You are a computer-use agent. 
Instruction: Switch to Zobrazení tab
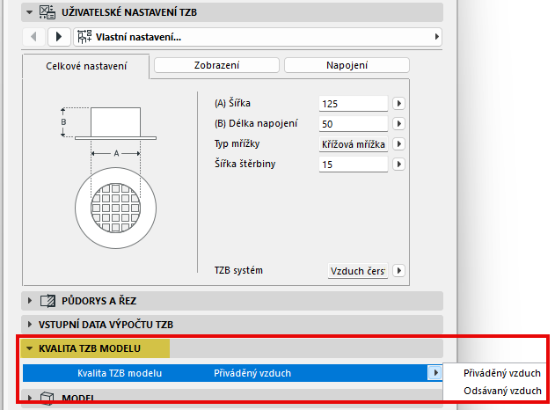pyautogui.click(x=216, y=65)
